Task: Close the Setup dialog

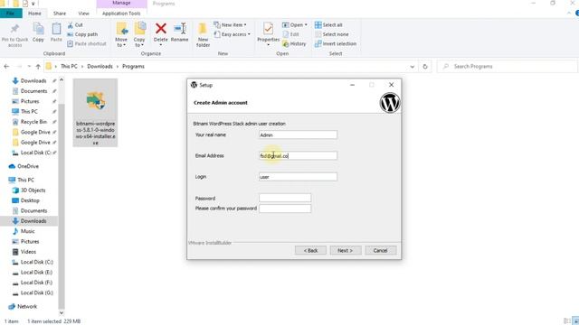Action: tap(391, 85)
